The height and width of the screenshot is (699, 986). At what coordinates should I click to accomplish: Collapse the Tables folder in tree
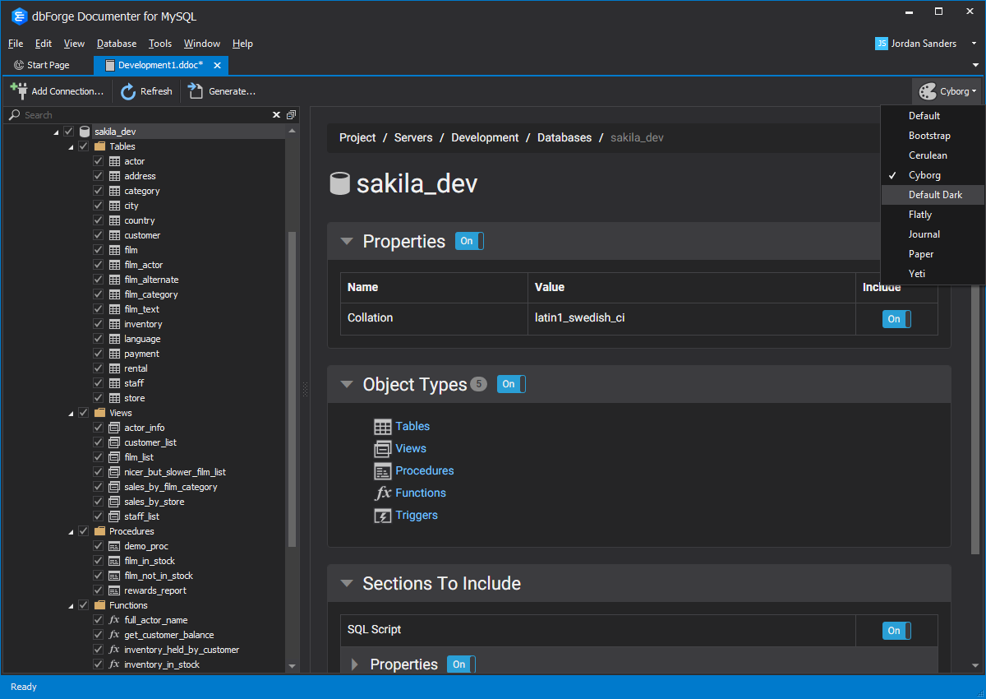[x=69, y=146]
